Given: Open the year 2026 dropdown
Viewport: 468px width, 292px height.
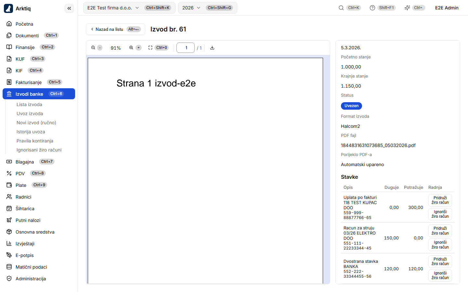Looking at the screenshot, I should tap(207, 8).
